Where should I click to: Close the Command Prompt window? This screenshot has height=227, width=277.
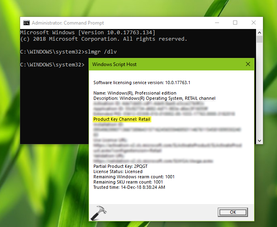(x=254, y=23)
